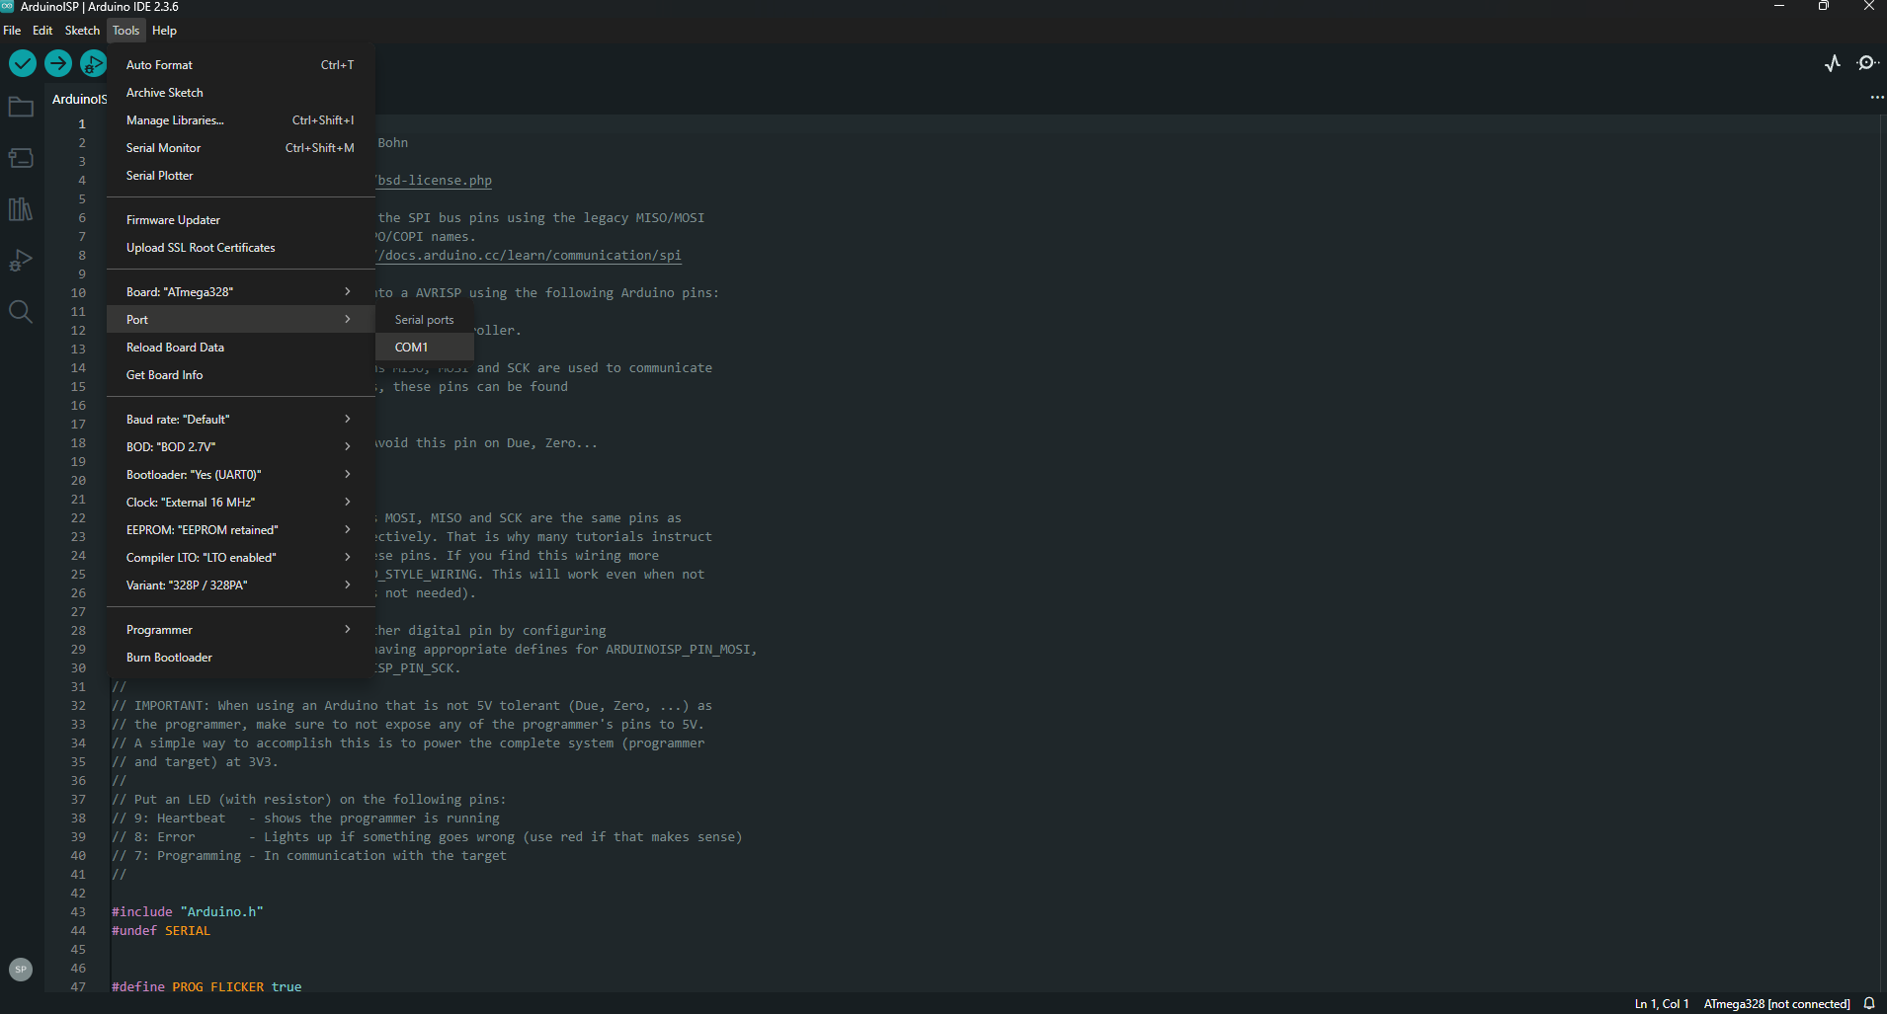Expand the Board: "ATmega328" submenu
This screenshot has height=1014, width=1887.
coord(240,292)
